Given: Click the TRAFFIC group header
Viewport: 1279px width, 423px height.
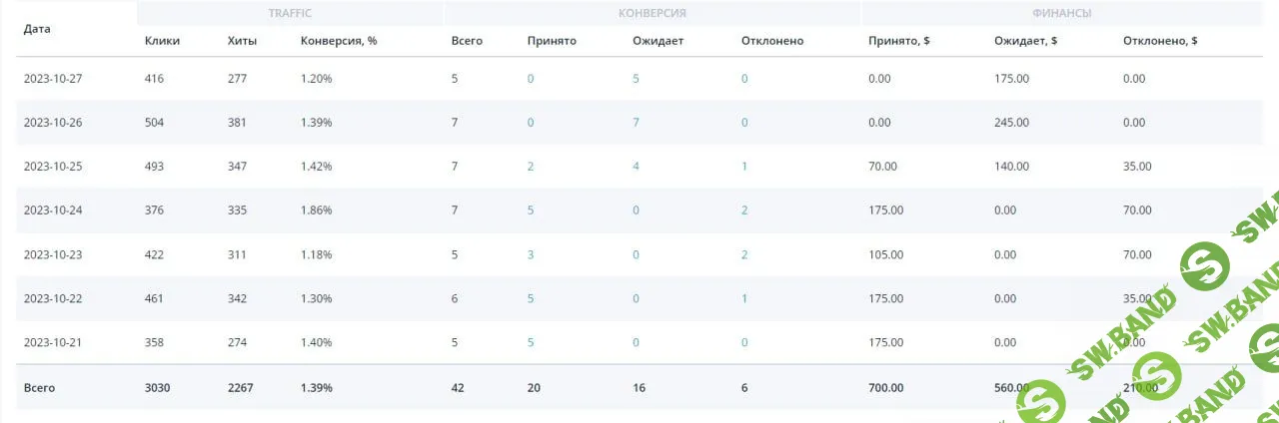Looking at the screenshot, I should click(290, 13).
